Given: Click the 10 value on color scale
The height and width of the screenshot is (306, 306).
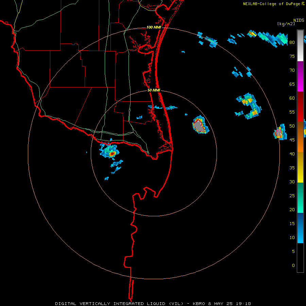Looking at the screenshot, I should click(292, 238).
